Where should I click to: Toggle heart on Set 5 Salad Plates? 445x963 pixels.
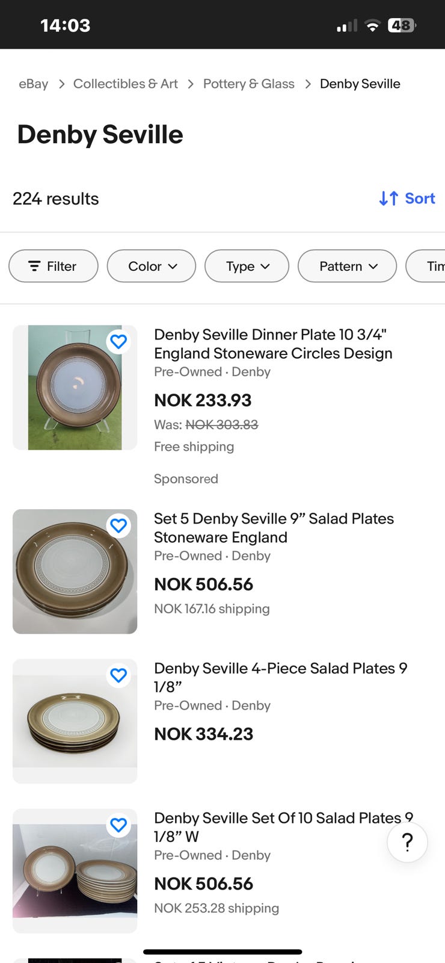[x=118, y=525]
